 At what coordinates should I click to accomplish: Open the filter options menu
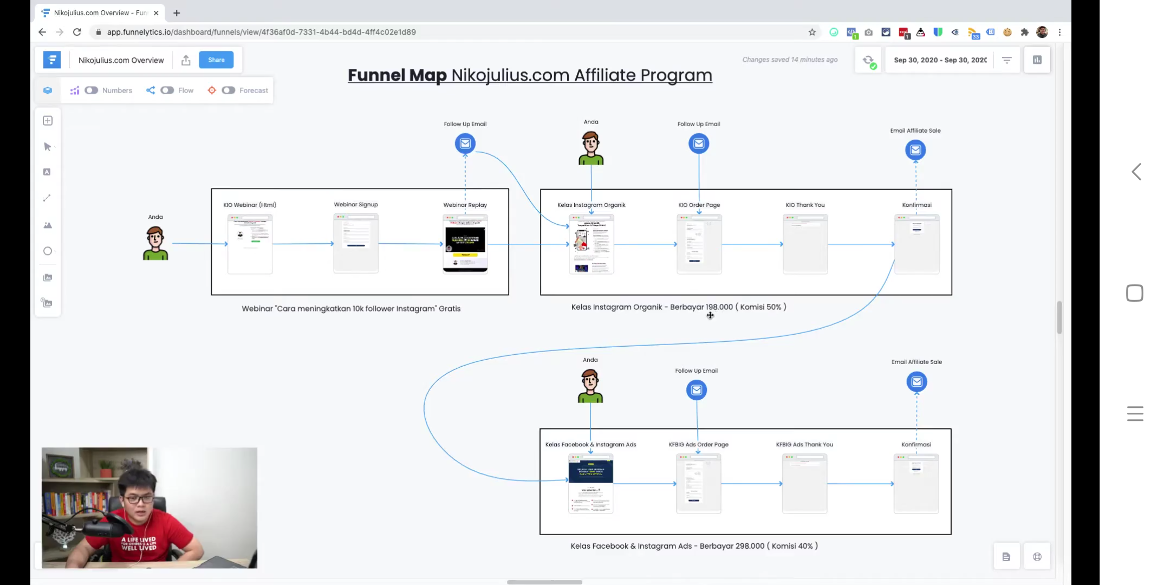[x=1006, y=60]
